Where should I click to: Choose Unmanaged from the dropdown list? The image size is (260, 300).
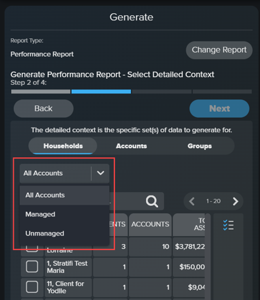[65, 234]
